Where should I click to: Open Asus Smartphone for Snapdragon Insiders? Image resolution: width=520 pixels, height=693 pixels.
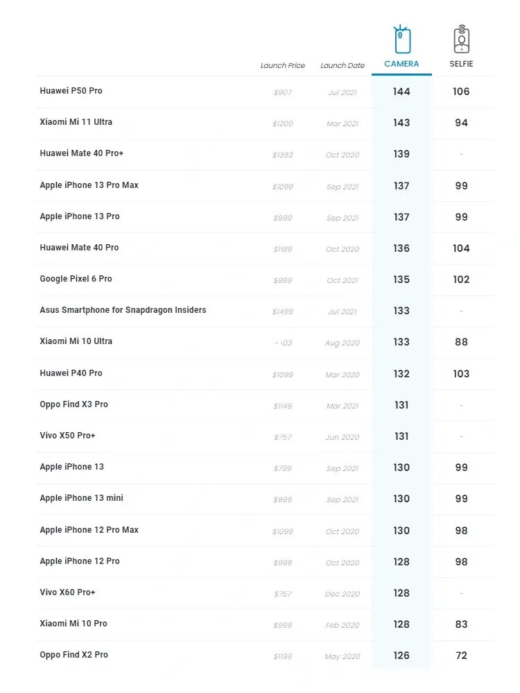[x=123, y=310]
